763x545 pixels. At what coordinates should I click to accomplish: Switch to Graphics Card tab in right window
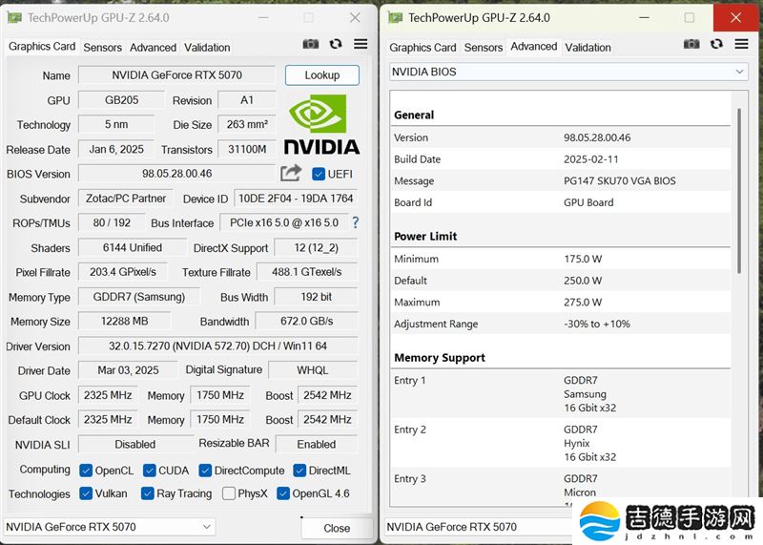tap(423, 48)
